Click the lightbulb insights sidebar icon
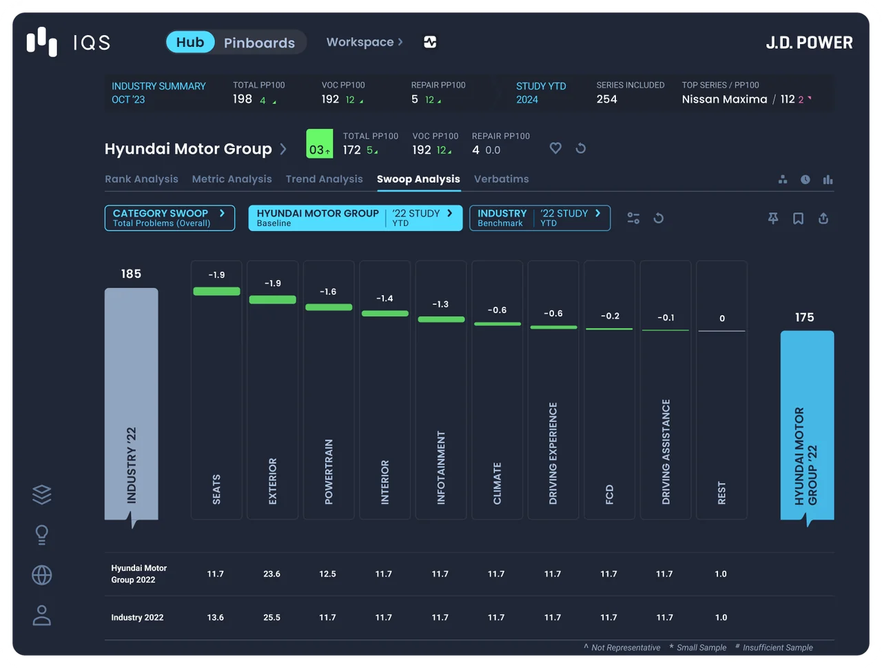The image size is (882, 668). [42, 535]
